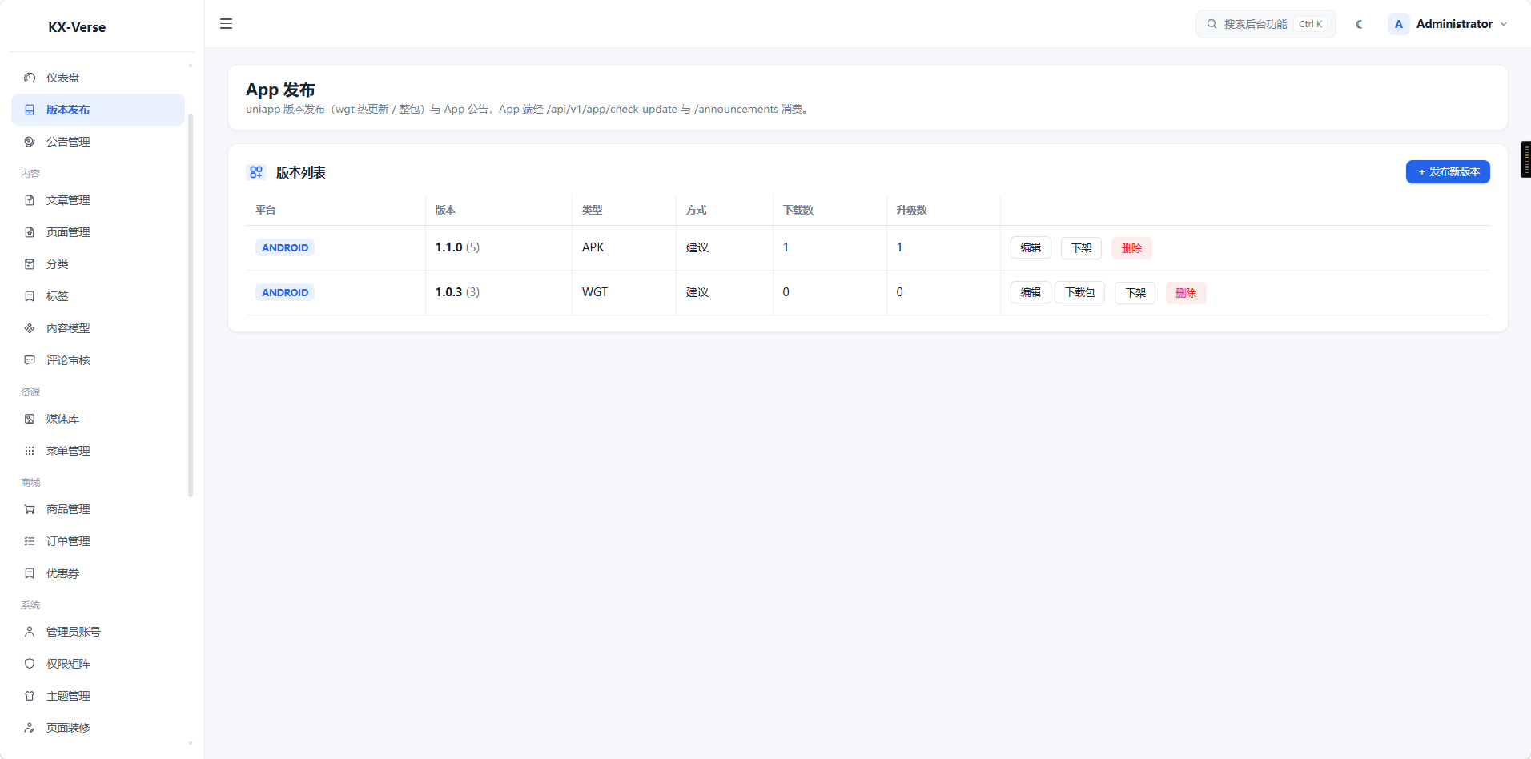Click the black tab on the right edge
Image resolution: width=1531 pixels, height=759 pixels.
click(1526, 159)
